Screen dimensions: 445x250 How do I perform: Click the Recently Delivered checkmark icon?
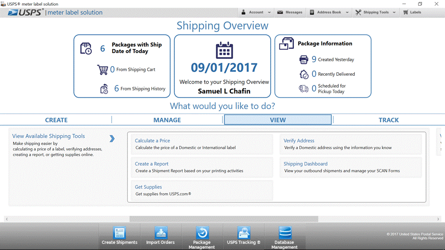point(304,74)
